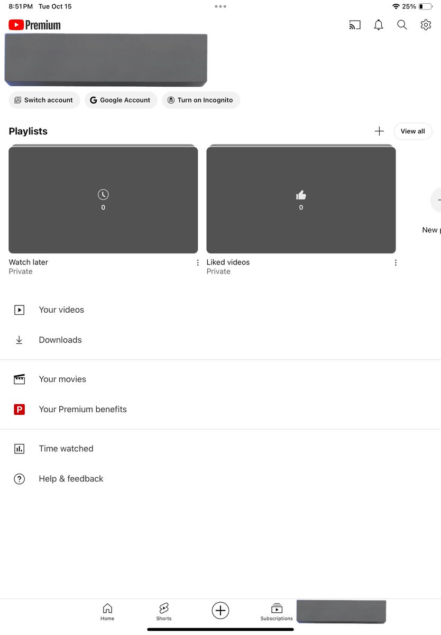Open Help & feedback

point(221,479)
